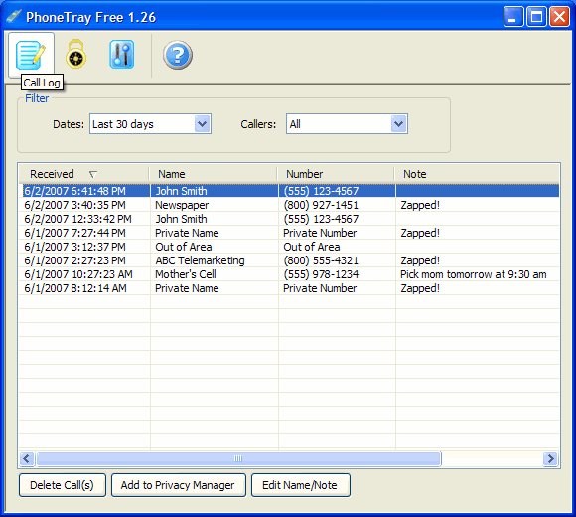The image size is (576, 517).
Task: Open the Call Log notepad icon
Action: tap(31, 55)
